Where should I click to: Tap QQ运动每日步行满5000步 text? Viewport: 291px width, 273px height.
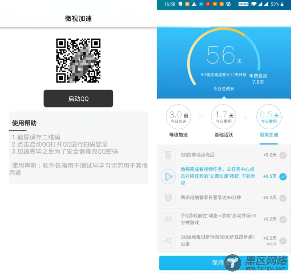tap(218, 240)
